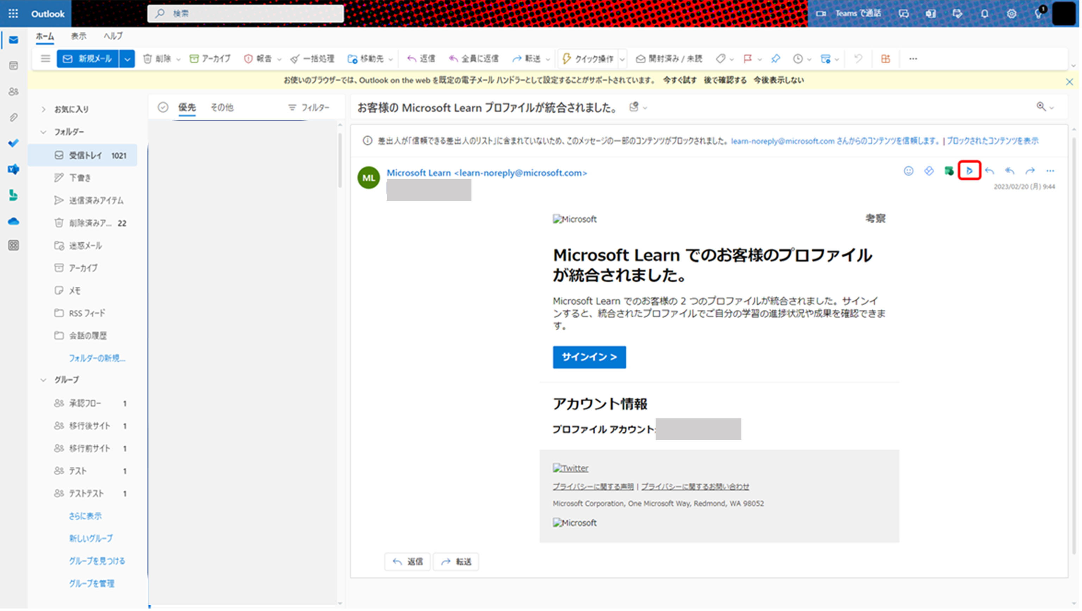The image size is (1082, 611).
Task: Open Bookings app icon in rail
Action: 13,195
